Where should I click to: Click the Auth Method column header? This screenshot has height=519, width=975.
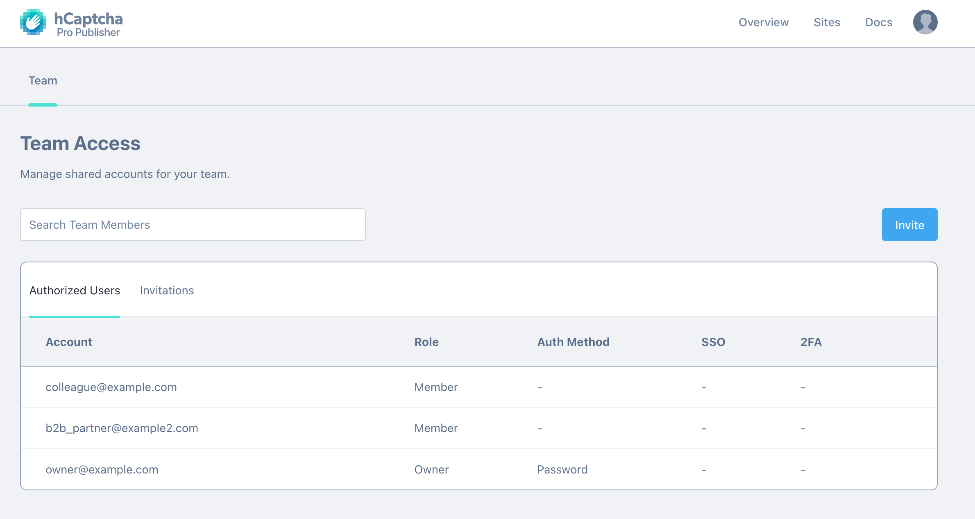573,342
